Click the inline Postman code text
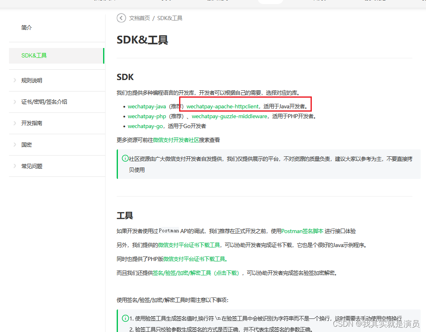 click(169, 231)
